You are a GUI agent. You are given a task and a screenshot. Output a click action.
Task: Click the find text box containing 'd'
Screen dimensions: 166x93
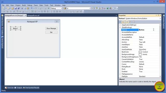click(78, 8)
